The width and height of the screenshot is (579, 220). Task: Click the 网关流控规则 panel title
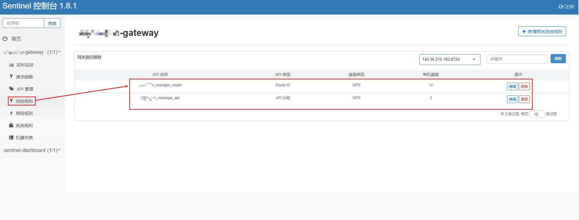(89, 57)
